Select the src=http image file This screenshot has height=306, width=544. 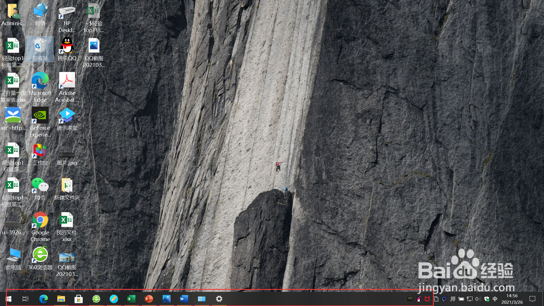point(13,119)
